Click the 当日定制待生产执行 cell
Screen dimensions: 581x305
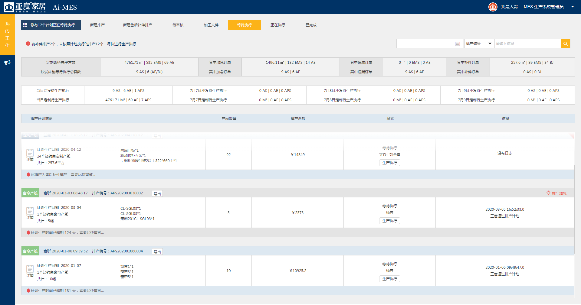(53, 100)
